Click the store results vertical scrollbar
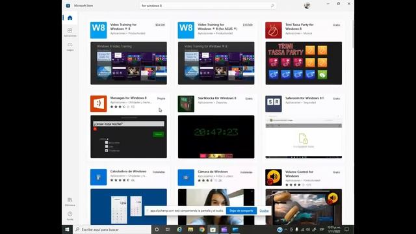The width and height of the screenshot is (416, 234). click(353, 34)
